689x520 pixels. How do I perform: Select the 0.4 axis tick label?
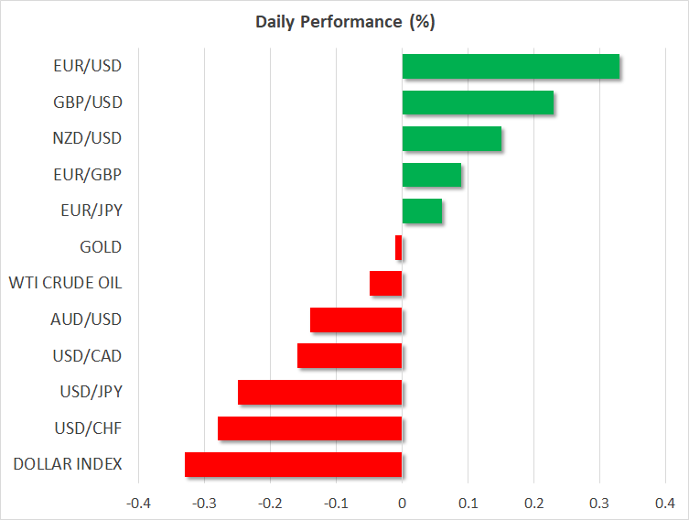[x=665, y=504]
